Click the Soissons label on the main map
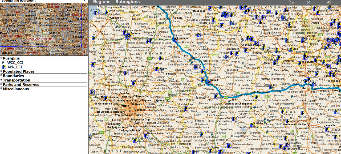The image size is (341, 154). 171,74
